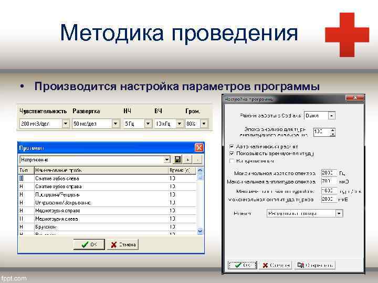Expand the Напряжение protocol dropdown
378x283 pixels.
[166, 159]
